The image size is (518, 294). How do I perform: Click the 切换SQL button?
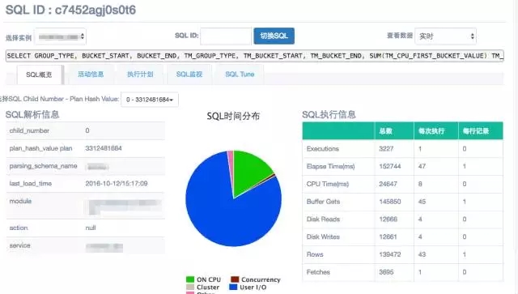[x=274, y=36]
